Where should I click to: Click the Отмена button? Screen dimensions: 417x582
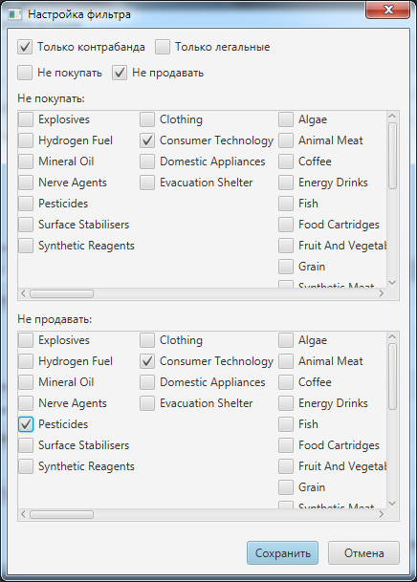(x=363, y=553)
